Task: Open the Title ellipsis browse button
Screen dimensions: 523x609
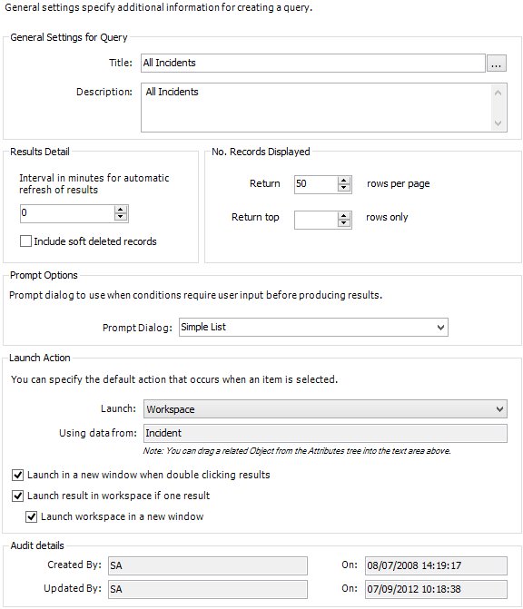Action: point(496,64)
